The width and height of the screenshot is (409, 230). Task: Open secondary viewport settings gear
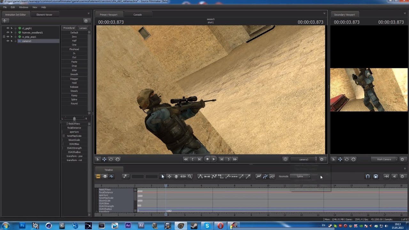(x=402, y=159)
